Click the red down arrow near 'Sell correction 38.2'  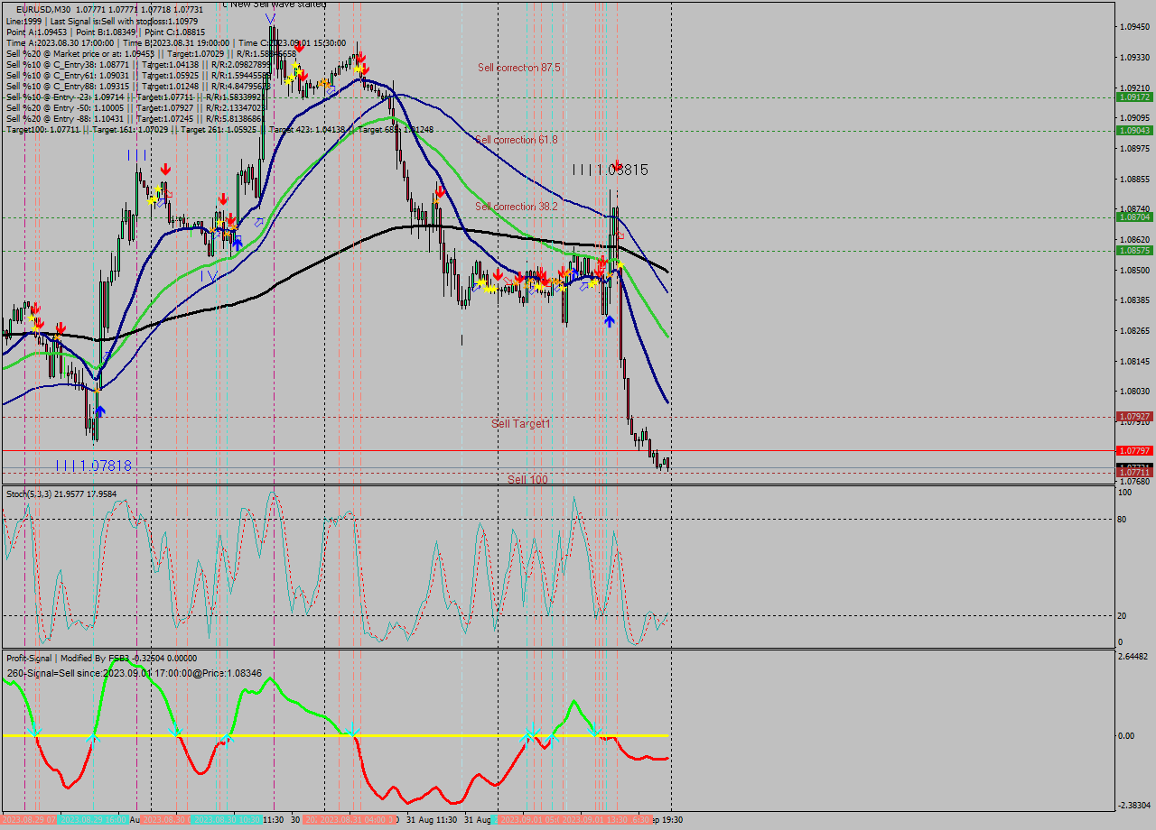(438, 192)
